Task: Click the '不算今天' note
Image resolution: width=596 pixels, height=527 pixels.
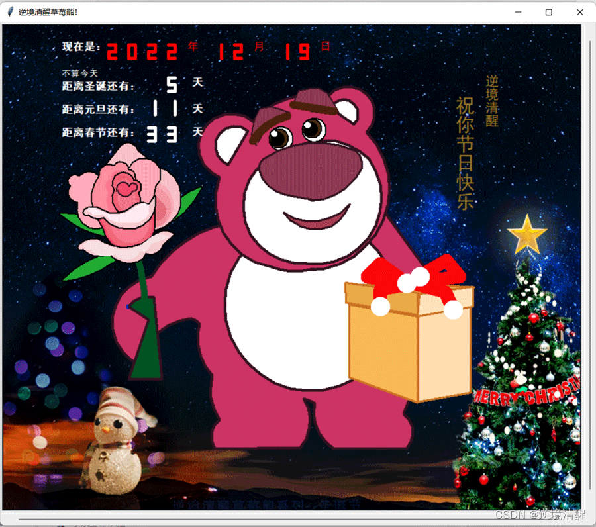Action: tap(80, 73)
